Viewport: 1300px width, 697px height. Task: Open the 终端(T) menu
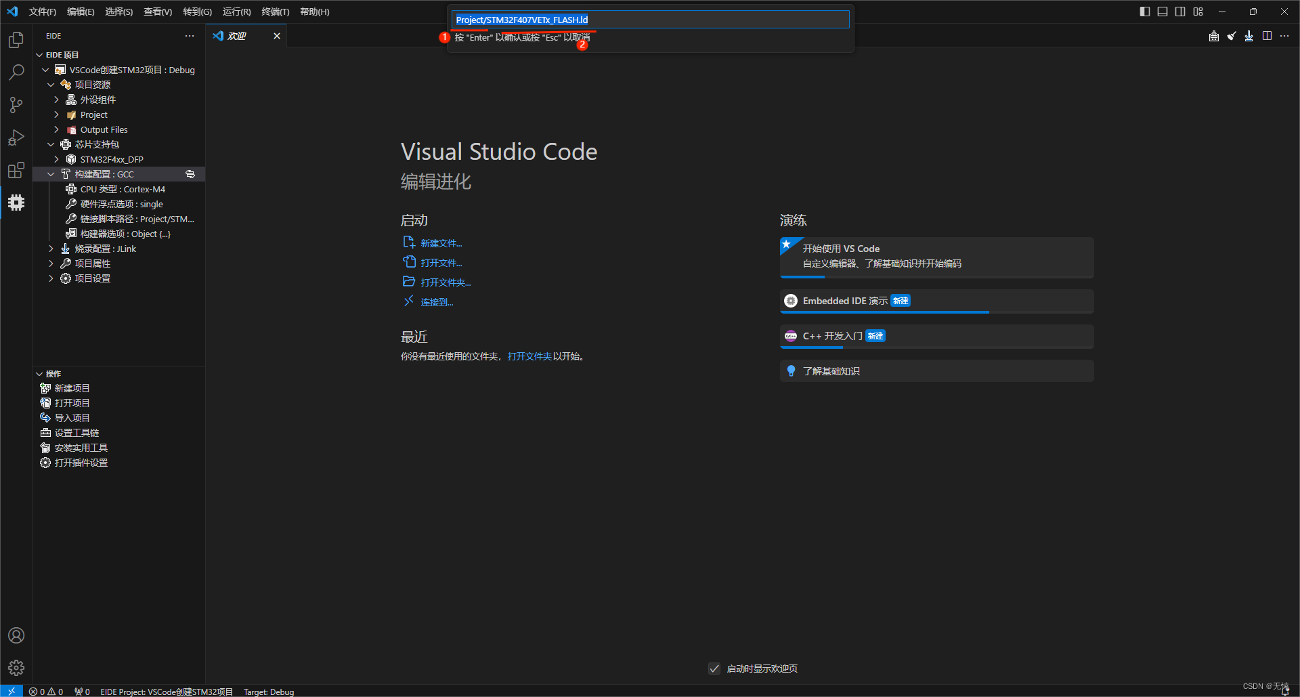[x=276, y=12]
